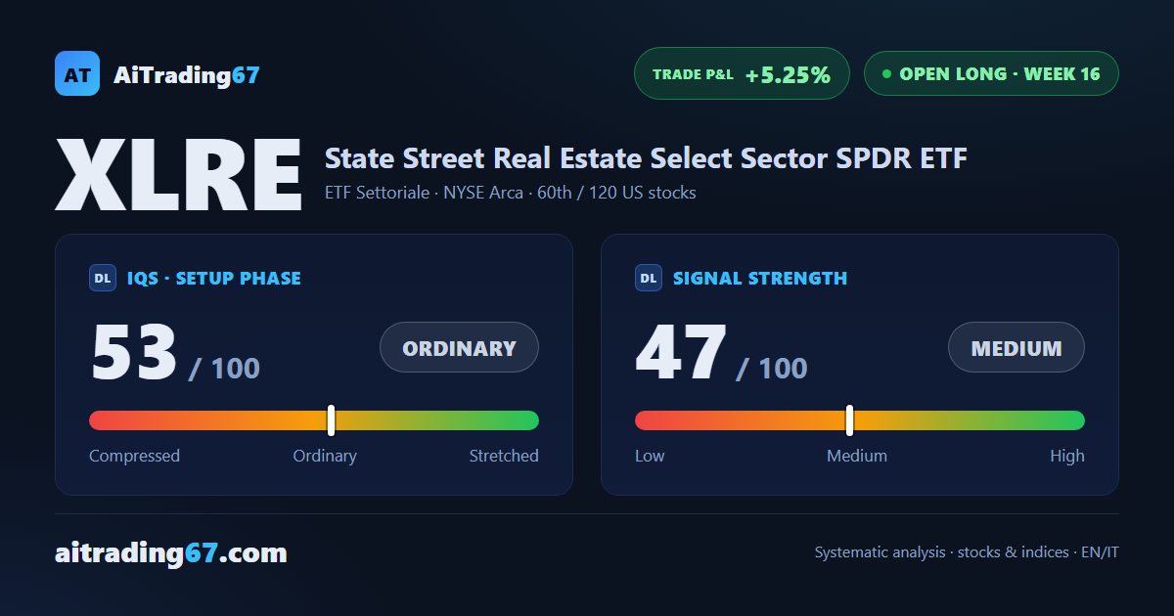Click the 53 score value
This screenshot has height=616, width=1174.
click(135, 353)
